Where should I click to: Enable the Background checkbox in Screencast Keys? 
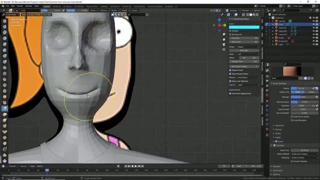tap(230, 34)
